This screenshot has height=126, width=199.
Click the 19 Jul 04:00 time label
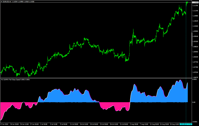click(x=94, y=124)
